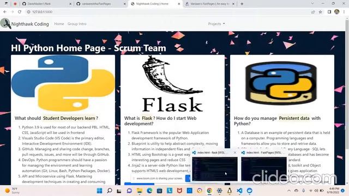Click the highlighted Flask keyword in the heading

(147, 118)
